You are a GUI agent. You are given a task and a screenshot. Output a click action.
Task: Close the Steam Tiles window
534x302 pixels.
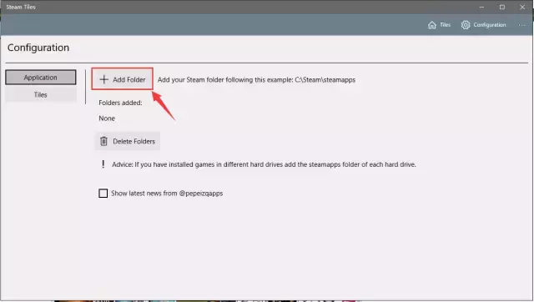(522, 7)
